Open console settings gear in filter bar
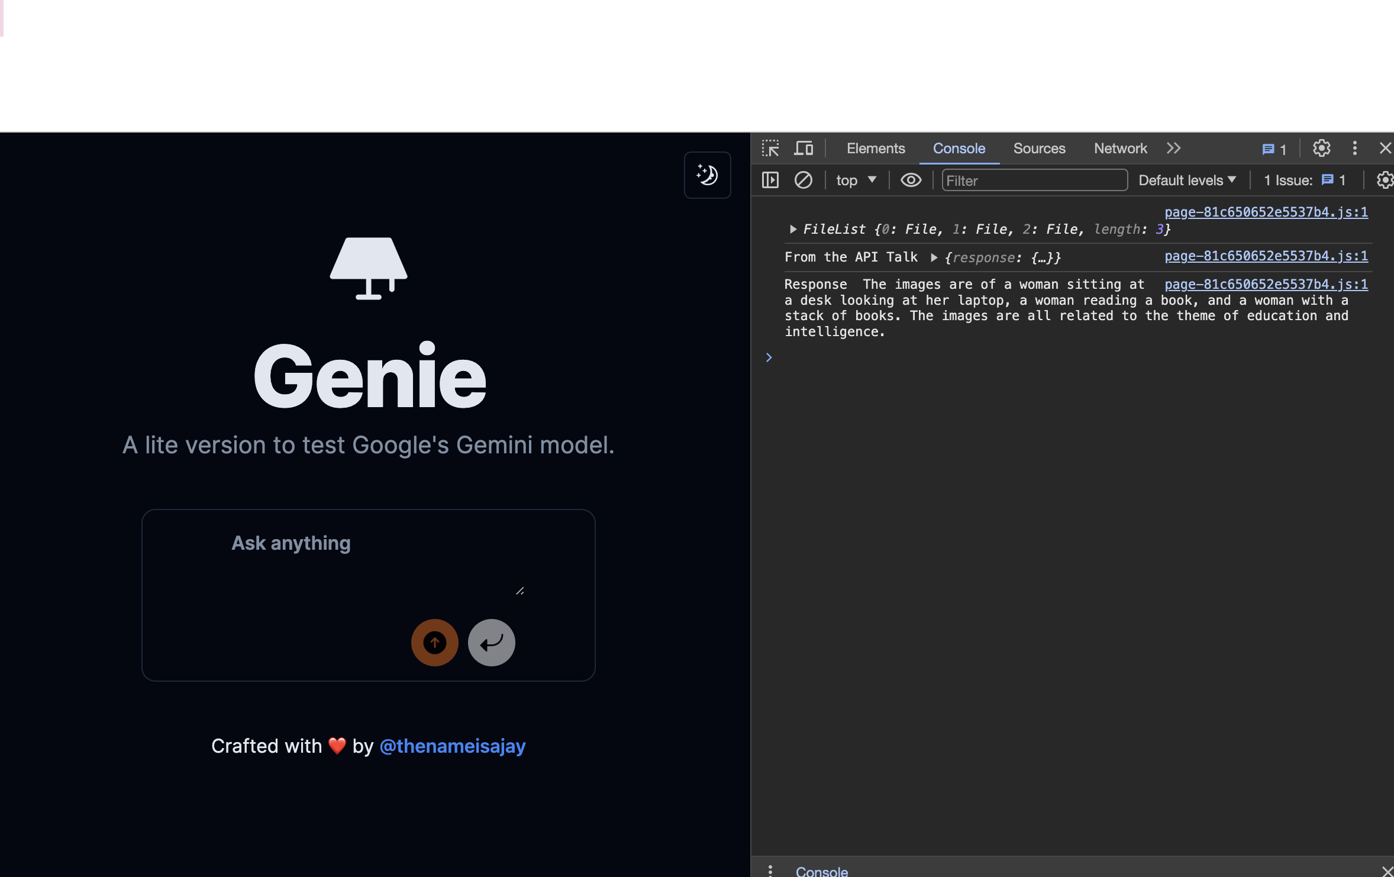Screen dimensions: 1394x877 click(1385, 180)
